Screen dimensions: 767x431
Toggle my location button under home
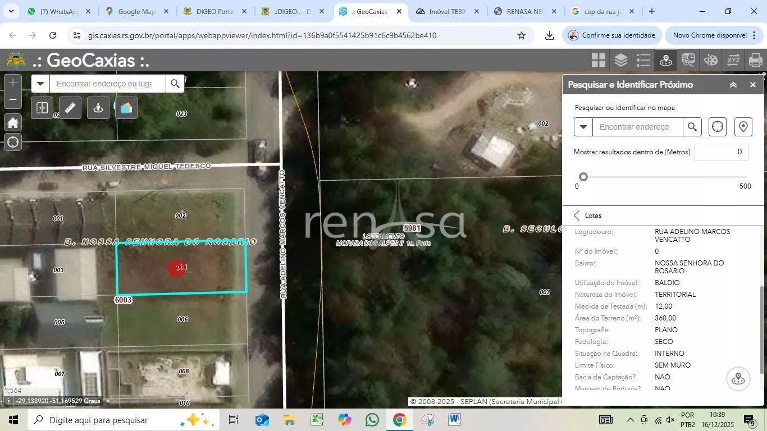12,142
